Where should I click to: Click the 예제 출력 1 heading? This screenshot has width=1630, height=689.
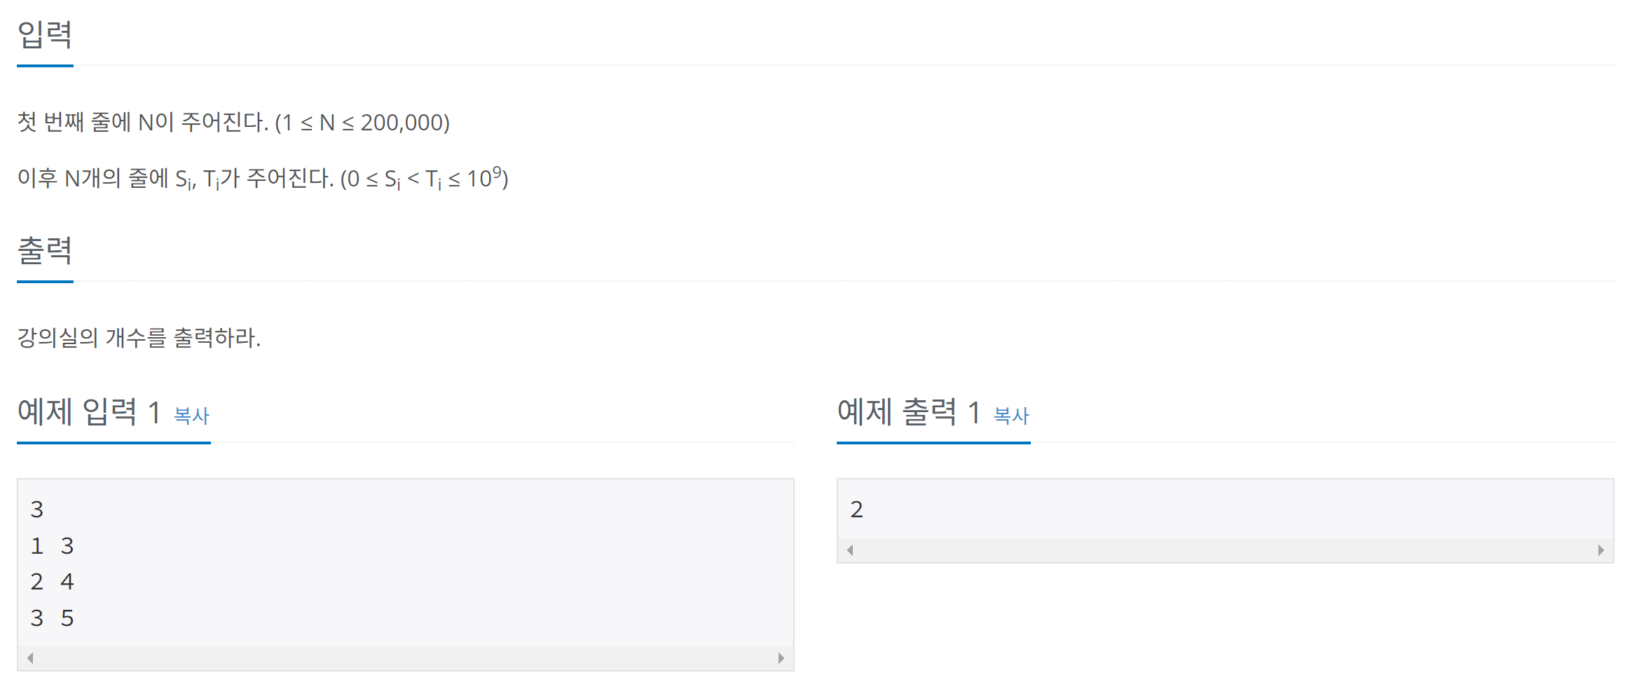[910, 411]
